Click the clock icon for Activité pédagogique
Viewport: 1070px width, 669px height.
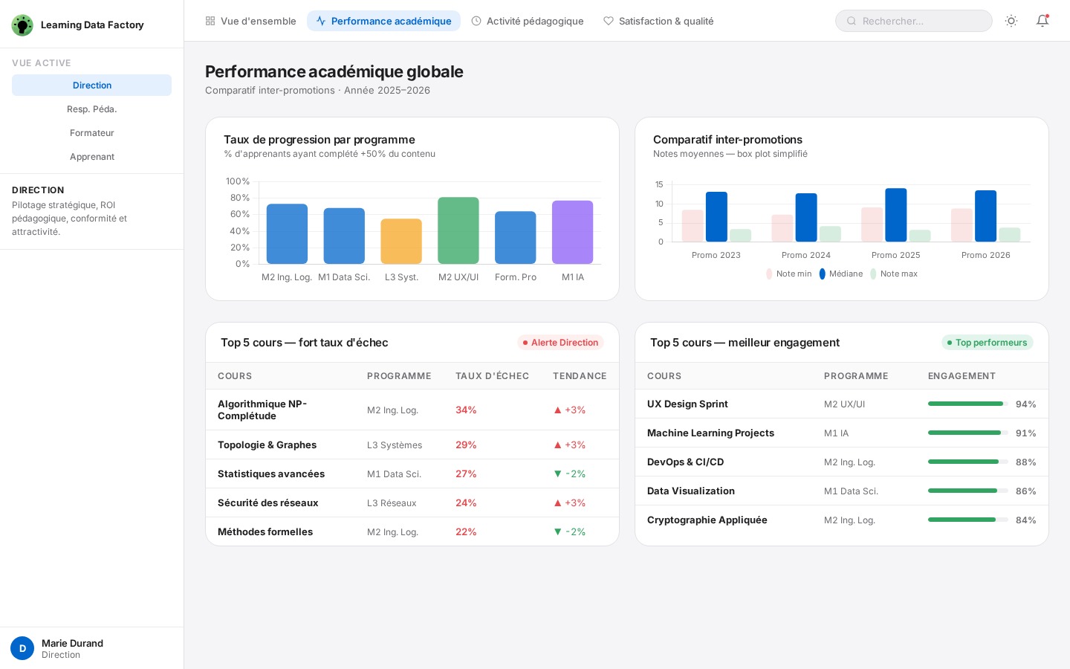476,21
